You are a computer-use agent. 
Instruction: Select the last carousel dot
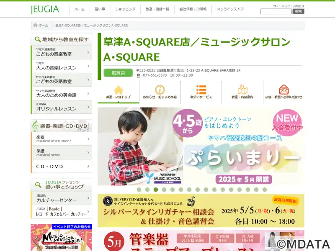point(265,190)
